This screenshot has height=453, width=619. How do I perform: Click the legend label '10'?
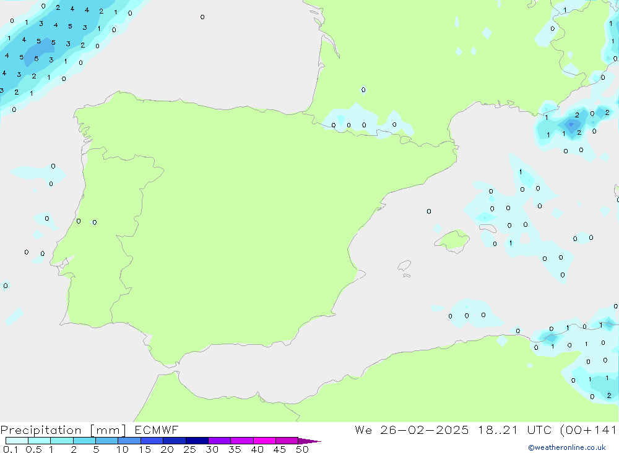pyautogui.click(x=123, y=449)
